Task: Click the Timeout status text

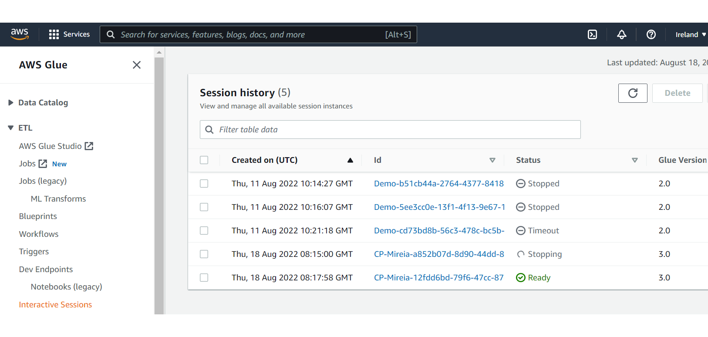Action: (x=543, y=231)
